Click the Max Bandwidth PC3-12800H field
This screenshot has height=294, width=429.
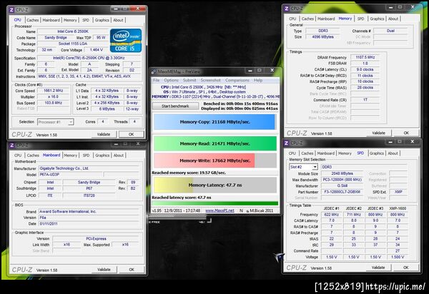(x=342, y=180)
